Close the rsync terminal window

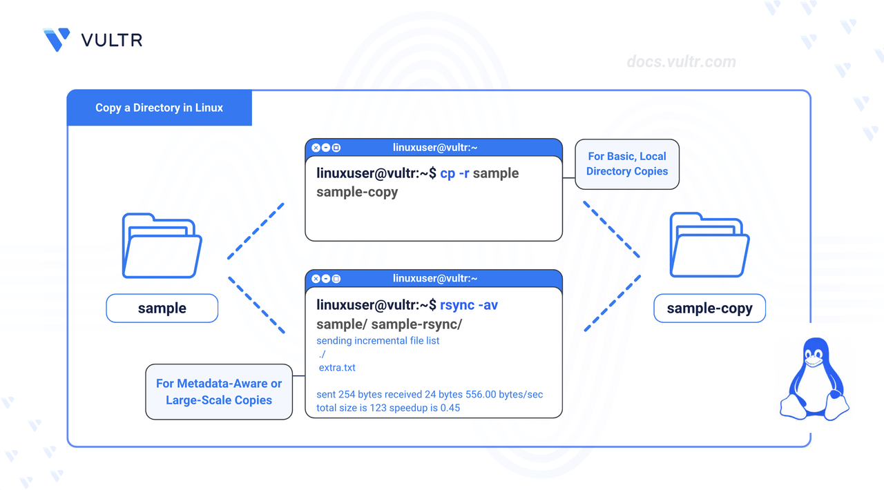pos(316,279)
